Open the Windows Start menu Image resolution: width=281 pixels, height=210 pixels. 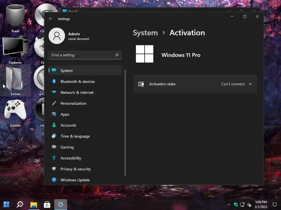[7, 205]
